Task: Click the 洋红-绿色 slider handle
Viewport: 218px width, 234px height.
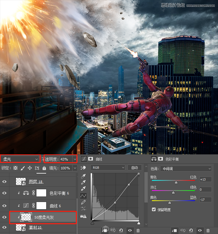Action: coord(173,193)
